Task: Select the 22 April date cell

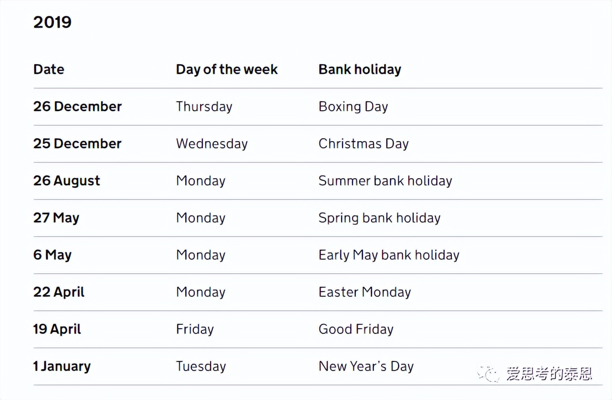Action: tap(59, 292)
